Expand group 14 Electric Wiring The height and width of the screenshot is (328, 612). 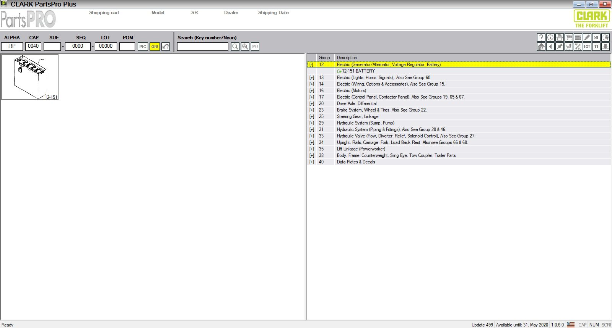[x=312, y=84]
